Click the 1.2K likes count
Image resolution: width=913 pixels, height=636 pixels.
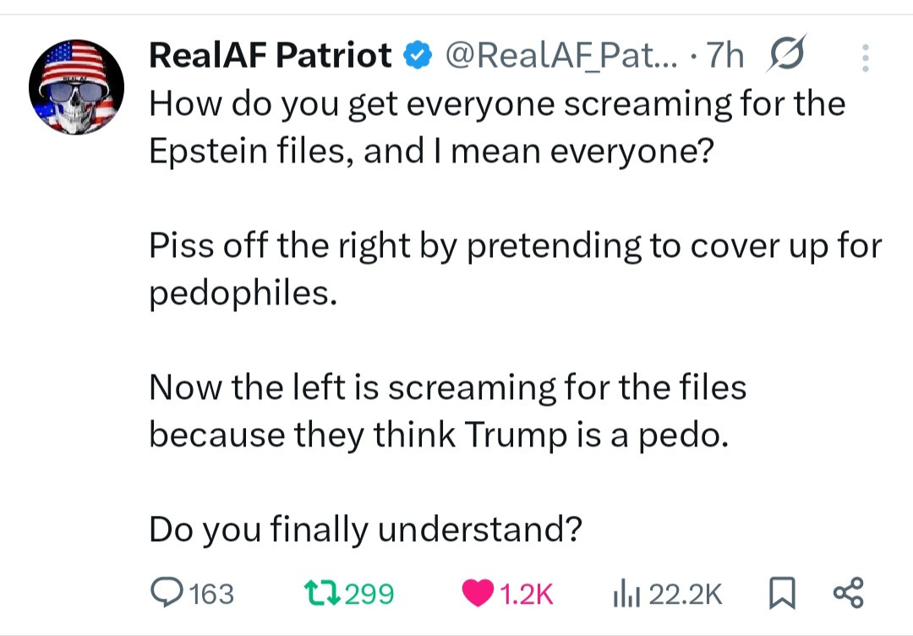point(526,594)
